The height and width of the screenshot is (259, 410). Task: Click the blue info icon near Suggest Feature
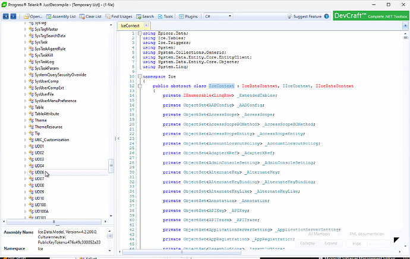[x=327, y=17]
